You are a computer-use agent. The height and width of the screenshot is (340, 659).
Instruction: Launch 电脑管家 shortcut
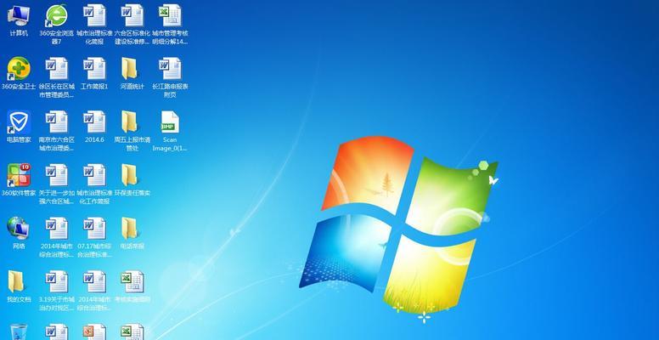click(19, 127)
